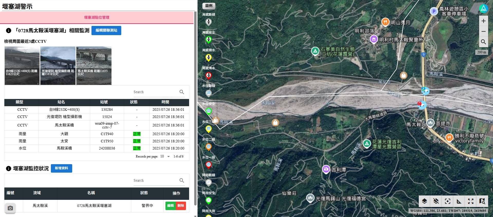
Task: Click the 新增資料 button
Action: pos(61,168)
